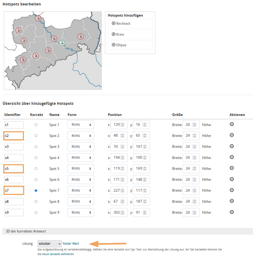Mark Spot 3 as korrekt
Image resolution: width=256 pixels, height=260 pixels.
(x=36, y=146)
